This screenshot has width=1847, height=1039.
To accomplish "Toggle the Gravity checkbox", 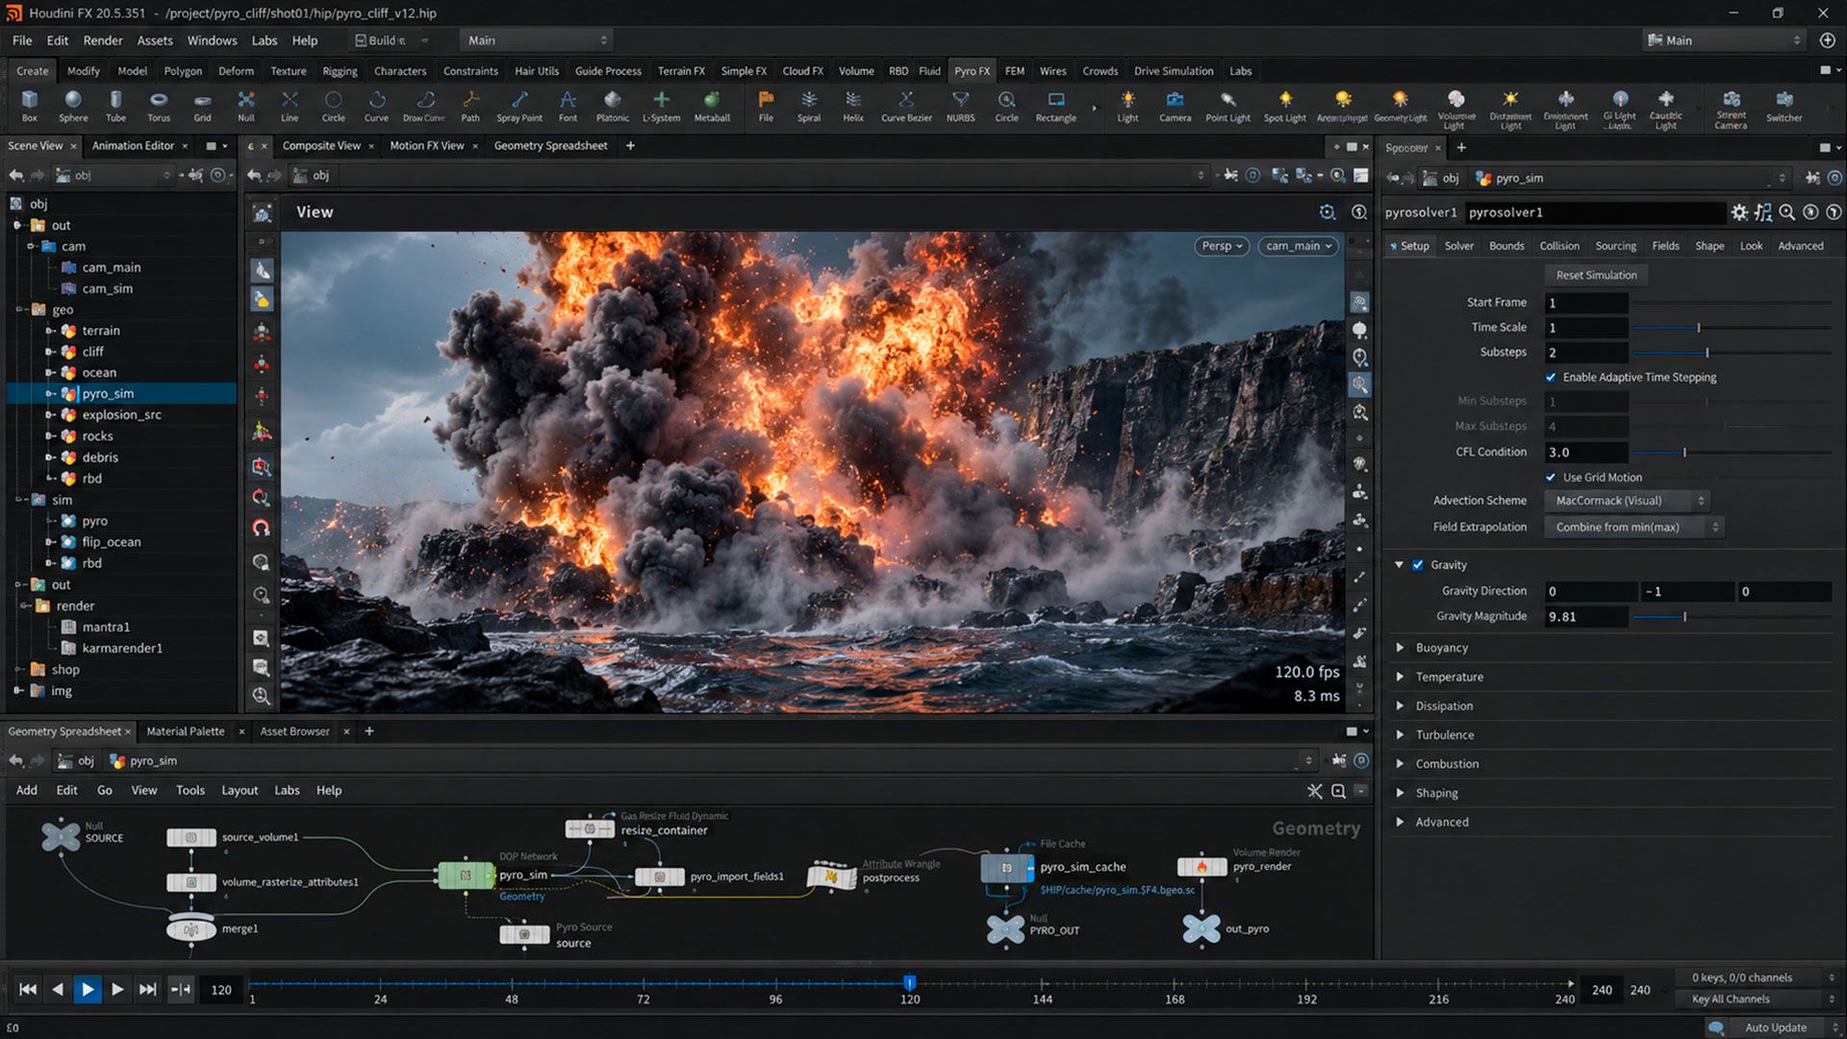I will pyautogui.click(x=1417, y=565).
